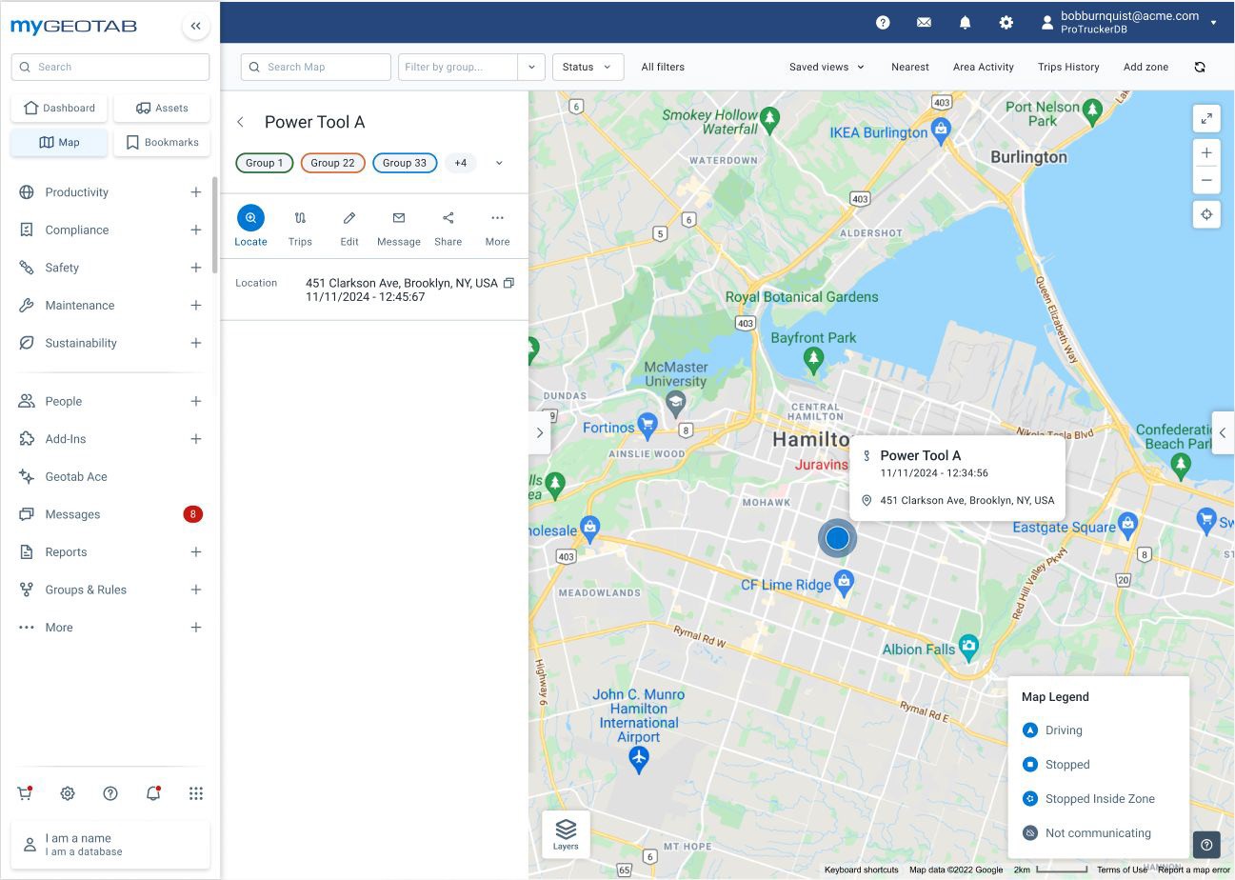Select the Group 1 tag
The height and width of the screenshot is (880, 1235).
point(265,163)
